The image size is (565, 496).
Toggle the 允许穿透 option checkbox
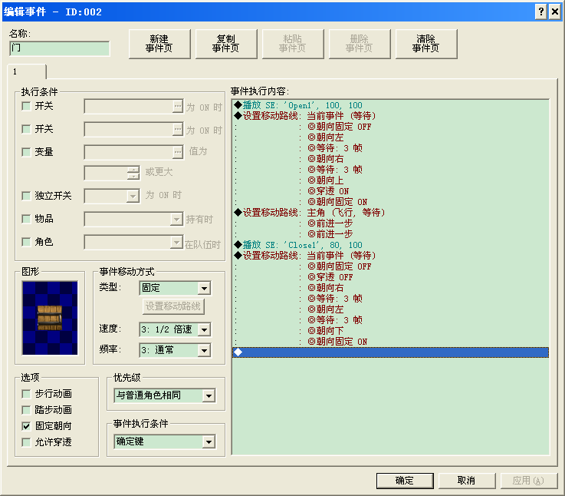point(26,442)
